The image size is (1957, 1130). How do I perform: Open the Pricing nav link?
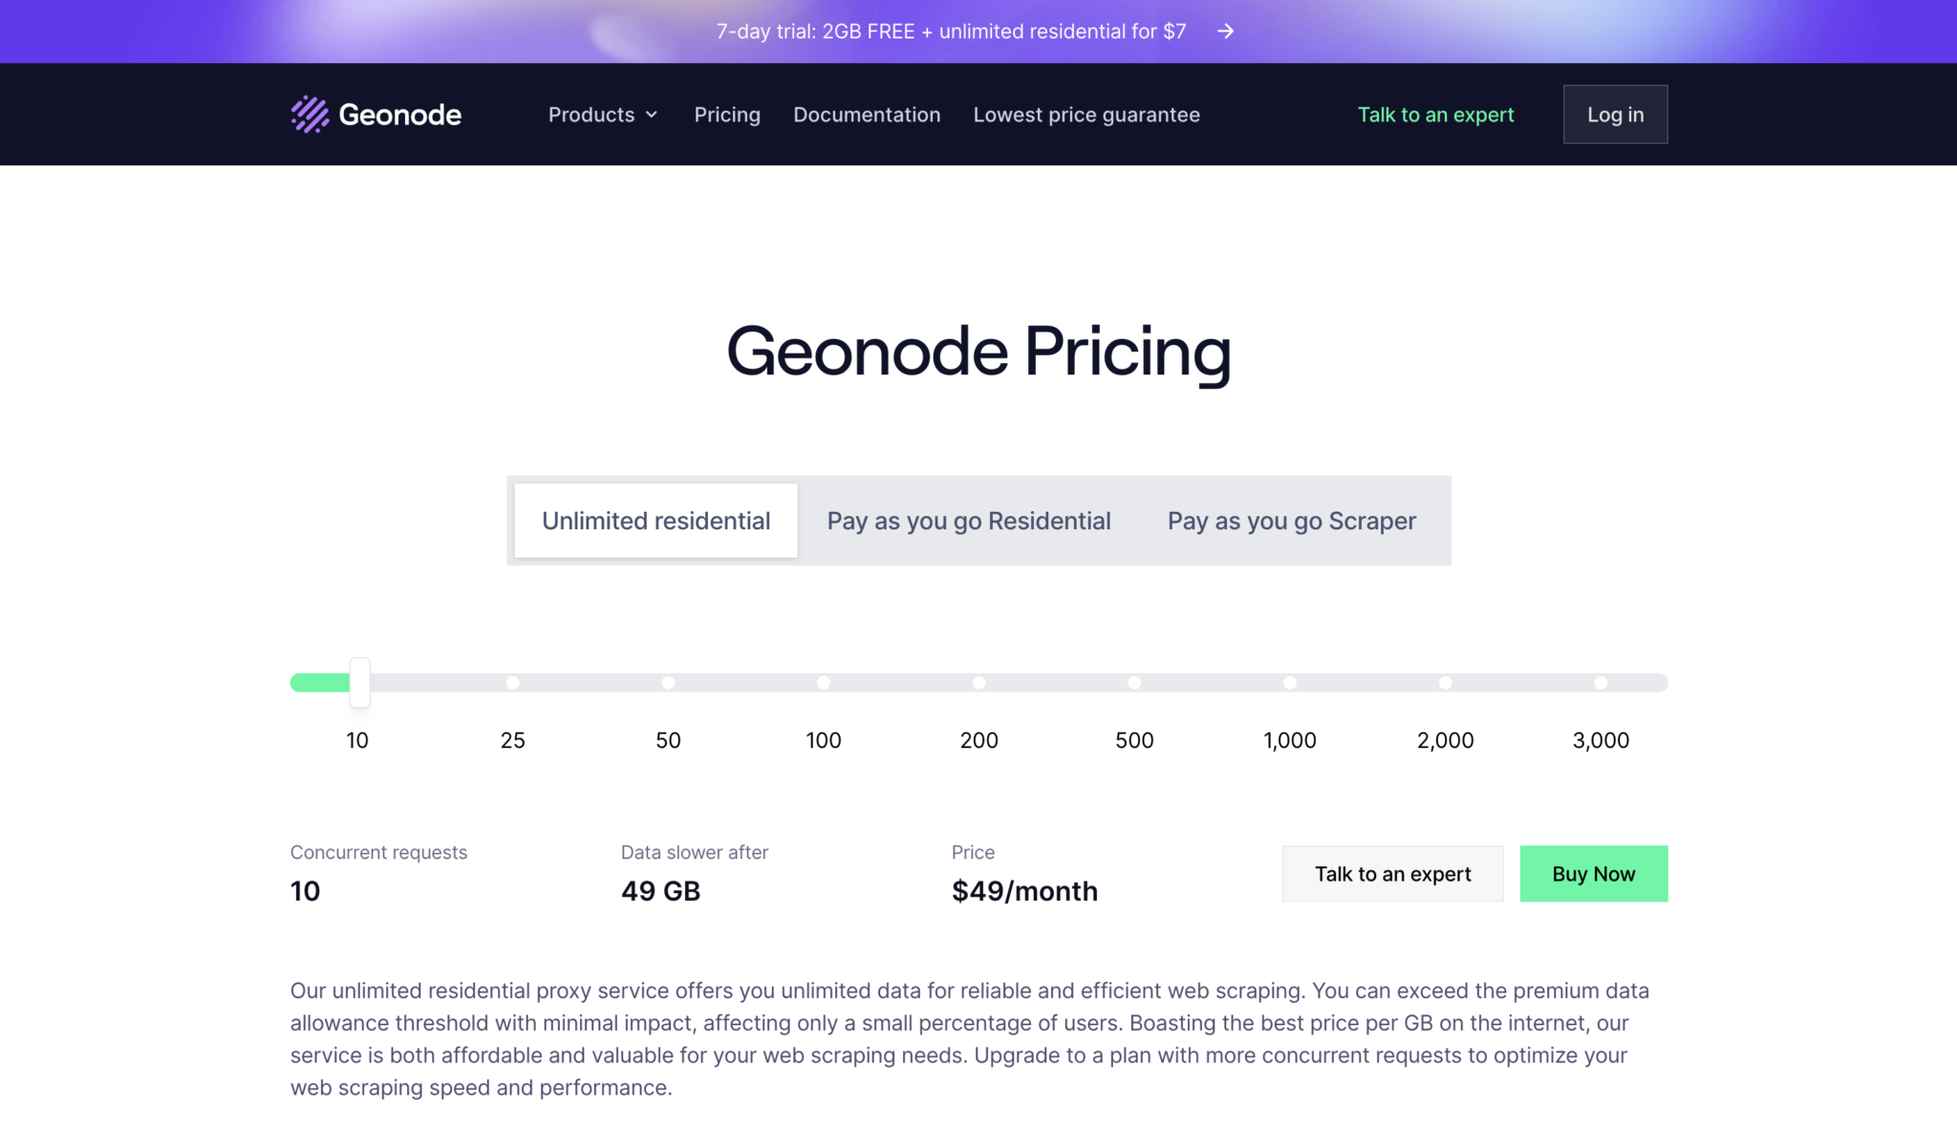[x=727, y=115]
